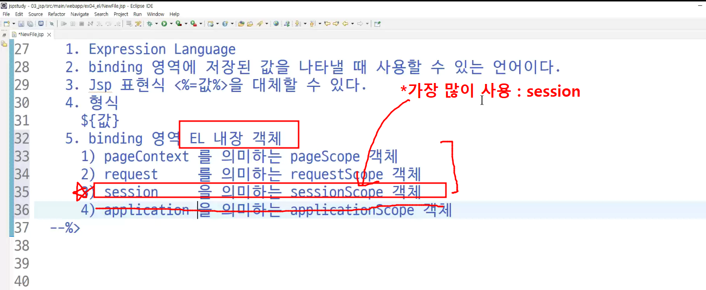Click the Save All toolbar icon
Screen dimensions: 706x290
(x=30, y=23)
